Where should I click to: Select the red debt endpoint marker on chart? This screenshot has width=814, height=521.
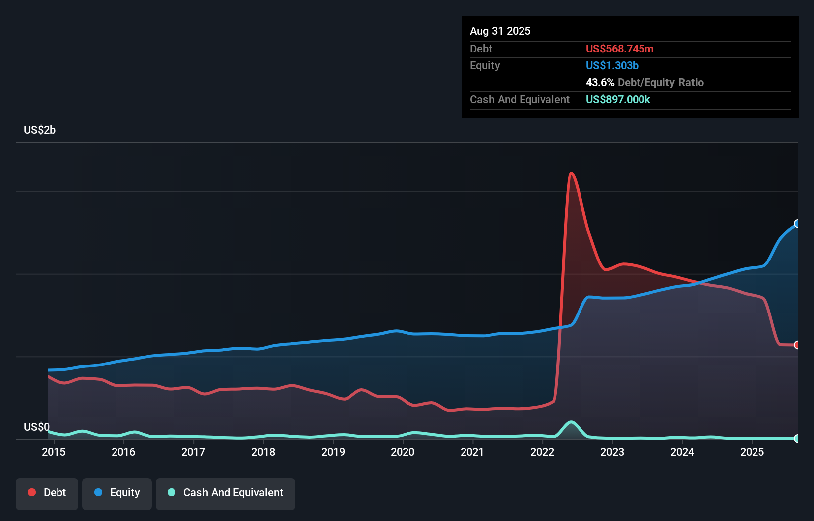[797, 345]
